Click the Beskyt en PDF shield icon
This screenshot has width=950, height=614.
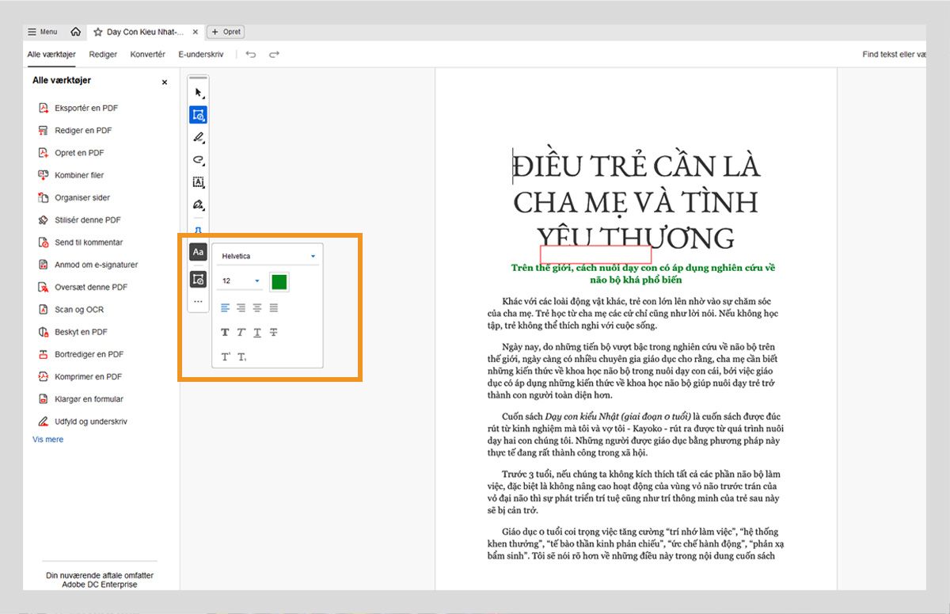point(44,332)
